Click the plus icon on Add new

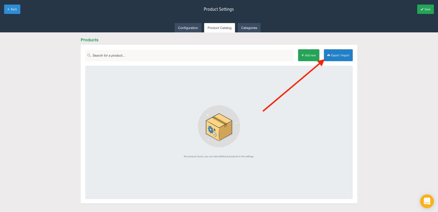tap(303, 55)
